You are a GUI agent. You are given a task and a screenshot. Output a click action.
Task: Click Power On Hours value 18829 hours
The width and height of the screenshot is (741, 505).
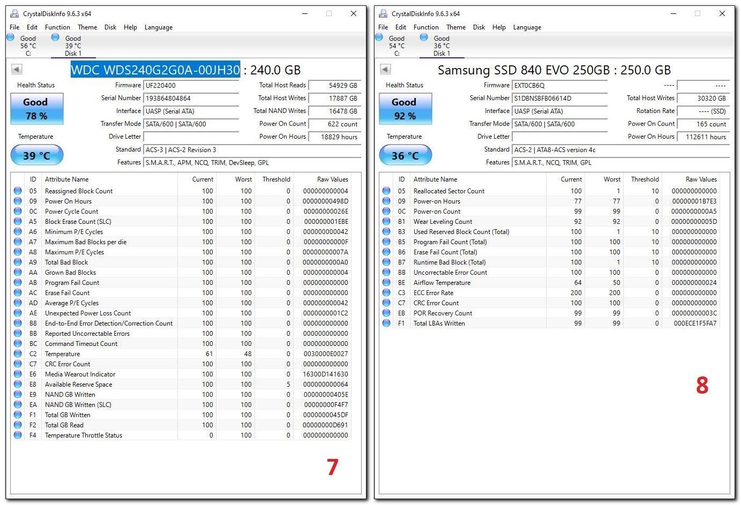[335, 137]
